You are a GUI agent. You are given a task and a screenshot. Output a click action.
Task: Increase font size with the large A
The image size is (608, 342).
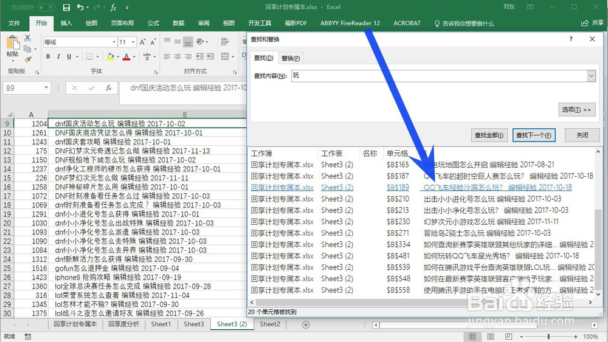point(142,42)
